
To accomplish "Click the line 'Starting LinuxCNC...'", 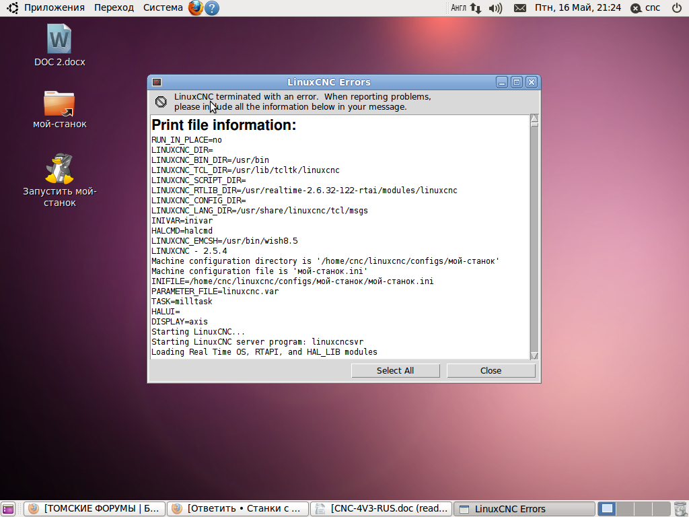I will tap(198, 332).
